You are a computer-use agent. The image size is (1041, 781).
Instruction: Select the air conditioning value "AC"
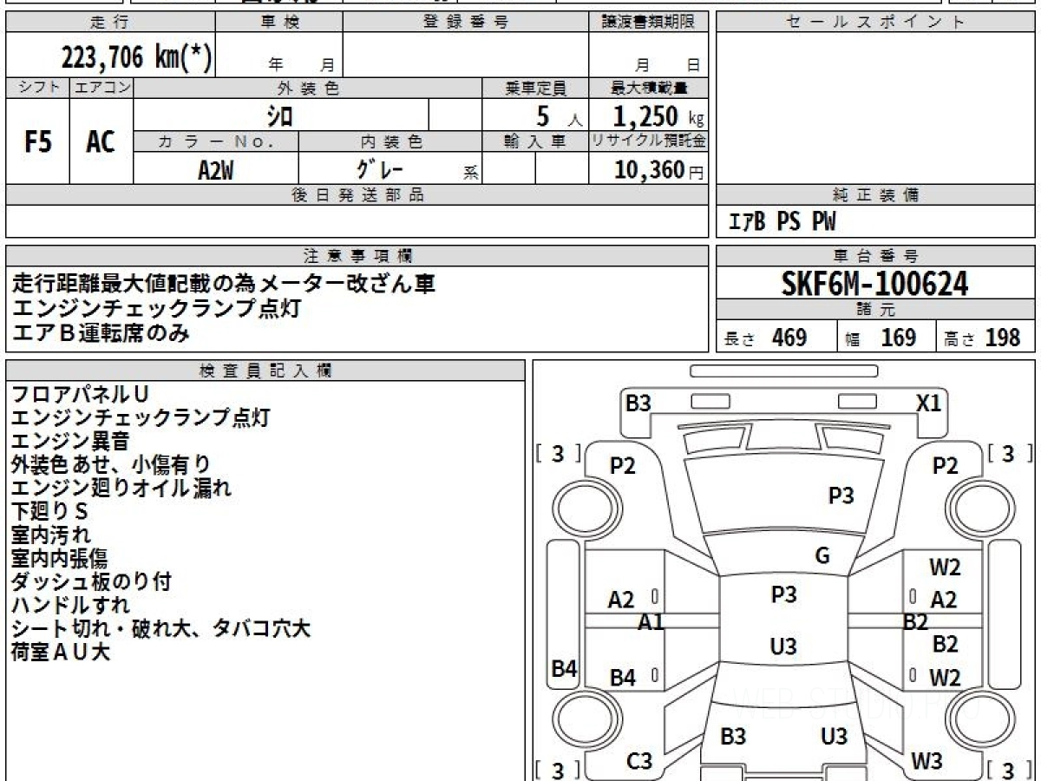tap(101, 141)
